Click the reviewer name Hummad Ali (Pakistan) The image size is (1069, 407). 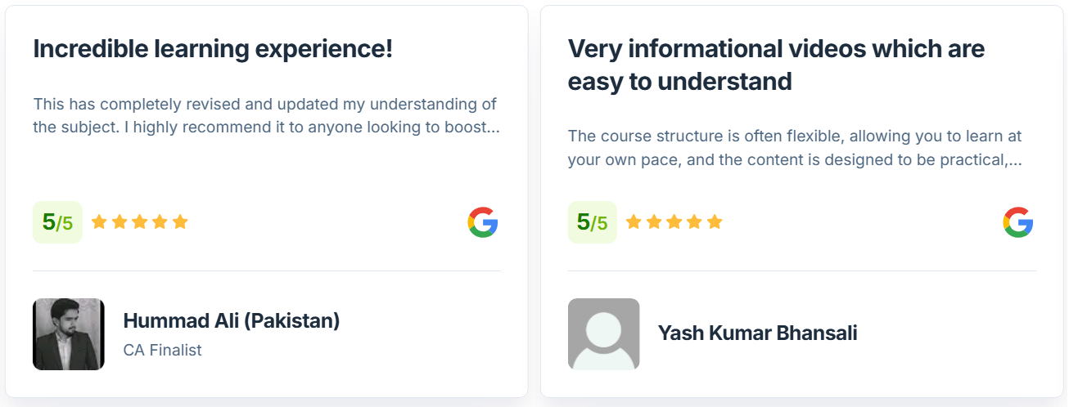point(232,320)
